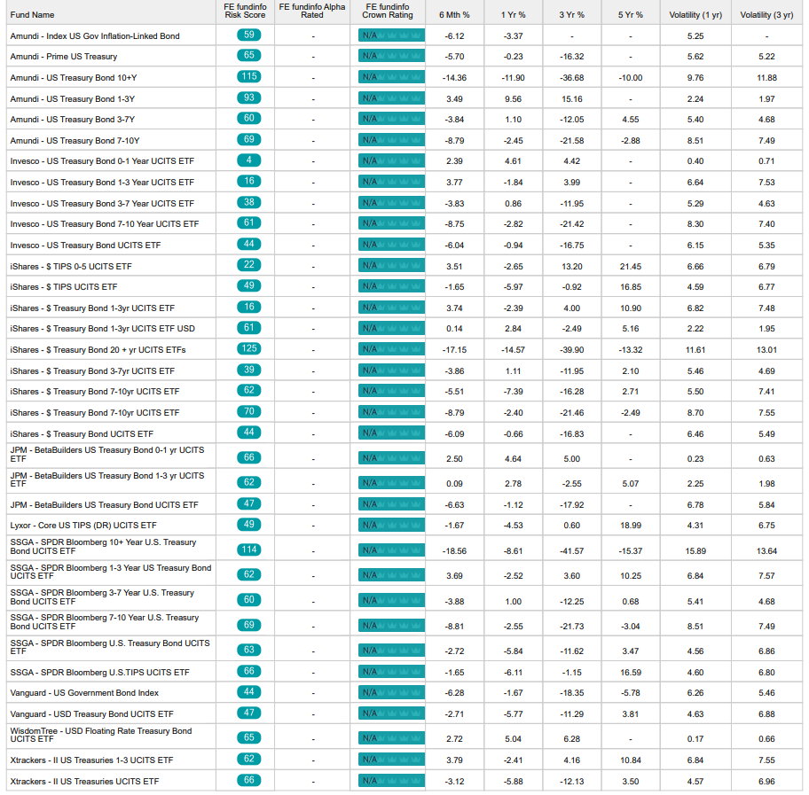Open WisdomTree - USD Floating Rate Treasury Bond fund
The width and height of the screenshot is (809, 795).
[x=101, y=736]
